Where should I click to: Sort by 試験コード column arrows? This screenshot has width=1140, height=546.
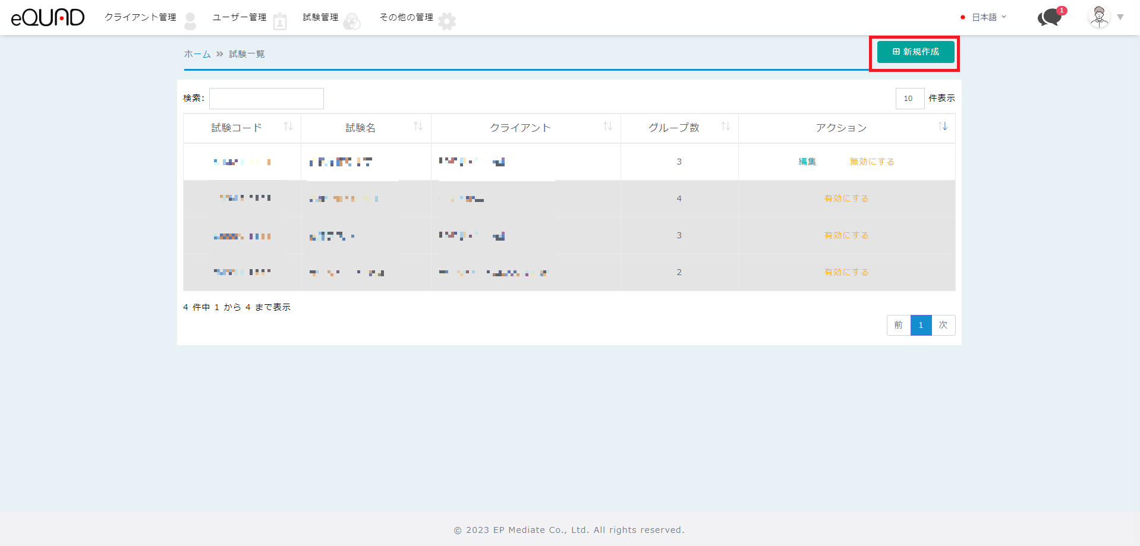(x=288, y=127)
